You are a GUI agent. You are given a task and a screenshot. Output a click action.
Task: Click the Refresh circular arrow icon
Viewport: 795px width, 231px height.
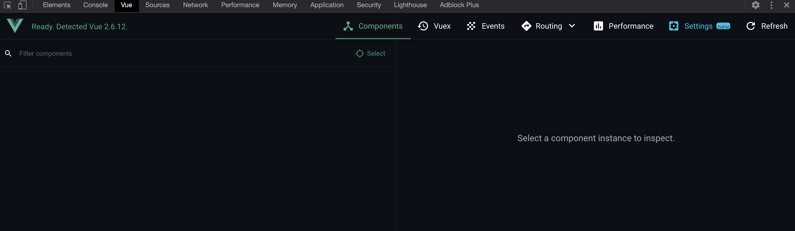tap(750, 26)
